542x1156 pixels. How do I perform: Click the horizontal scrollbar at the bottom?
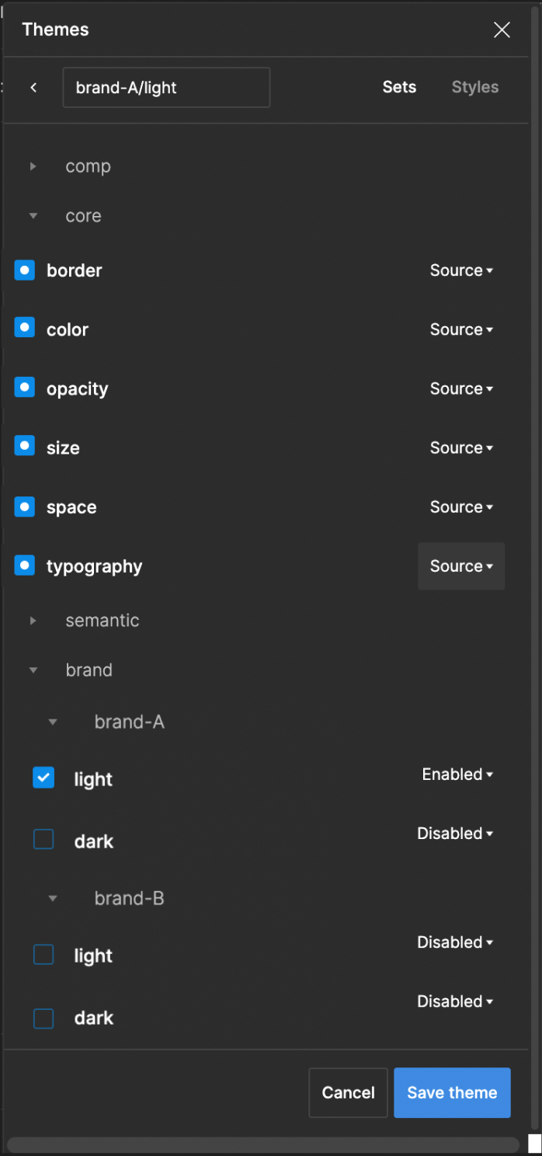pos(264,1142)
